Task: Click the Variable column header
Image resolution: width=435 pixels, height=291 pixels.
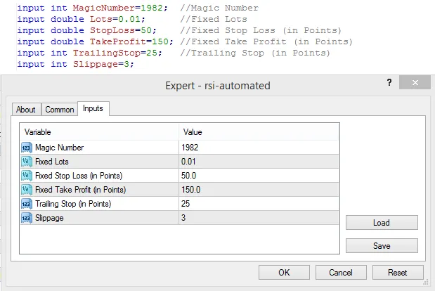Action: [99, 132]
